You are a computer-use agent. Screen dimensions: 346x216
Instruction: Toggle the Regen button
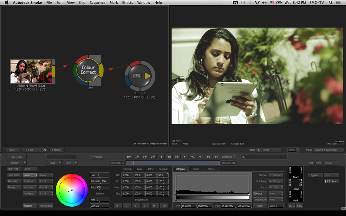click(x=30, y=206)
